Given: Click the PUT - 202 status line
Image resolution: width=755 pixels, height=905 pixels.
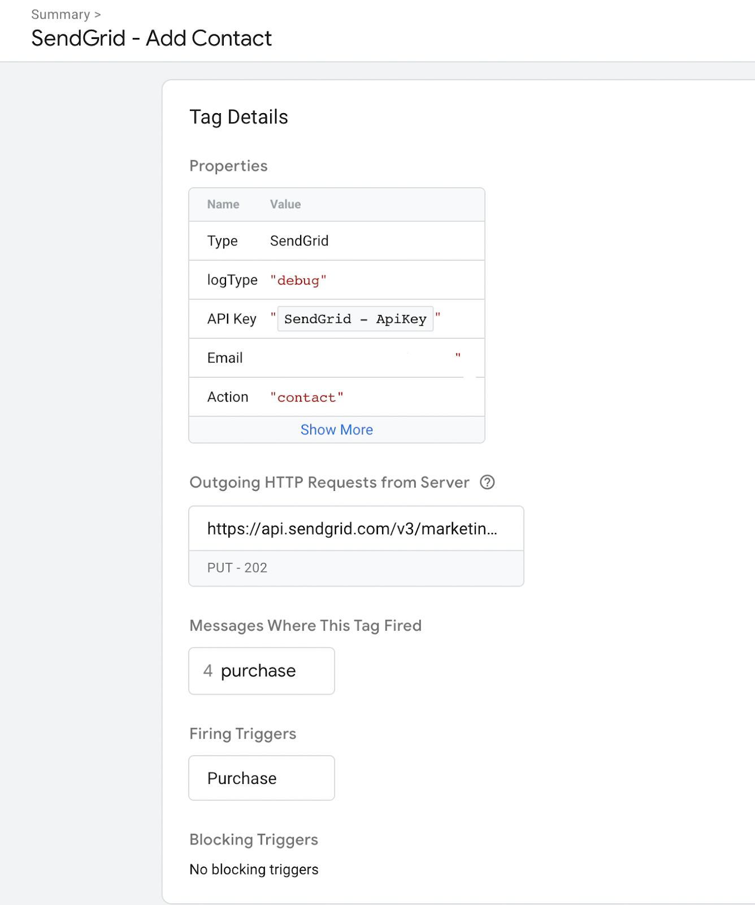Looking at the screenshot, I should pos(237,568).
